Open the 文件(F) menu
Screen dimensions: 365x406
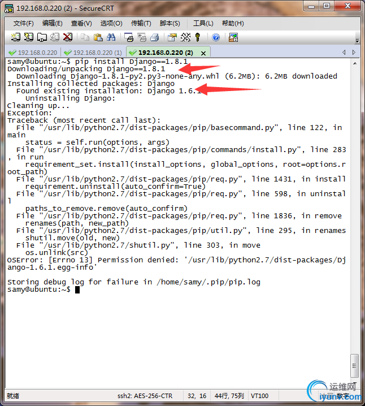24,23
